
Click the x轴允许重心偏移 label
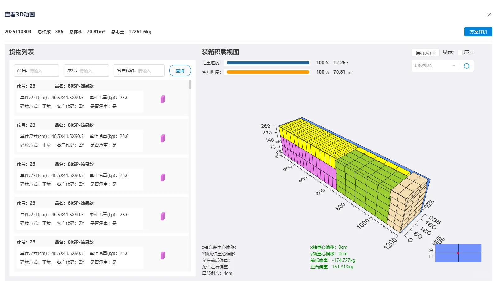pyautogui.click(x=219, y=247)
